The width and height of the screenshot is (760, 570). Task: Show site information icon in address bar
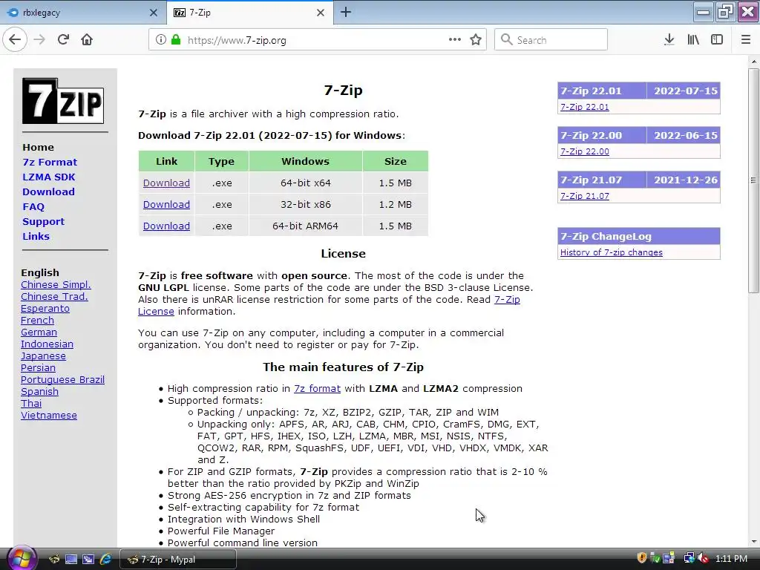(x=161, y=40)
